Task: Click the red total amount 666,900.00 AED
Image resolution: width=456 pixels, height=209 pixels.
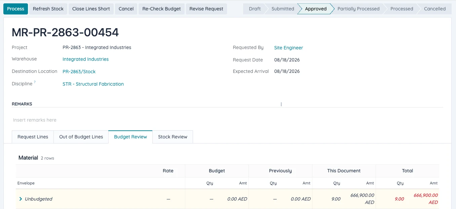Action: click(426, 199)
